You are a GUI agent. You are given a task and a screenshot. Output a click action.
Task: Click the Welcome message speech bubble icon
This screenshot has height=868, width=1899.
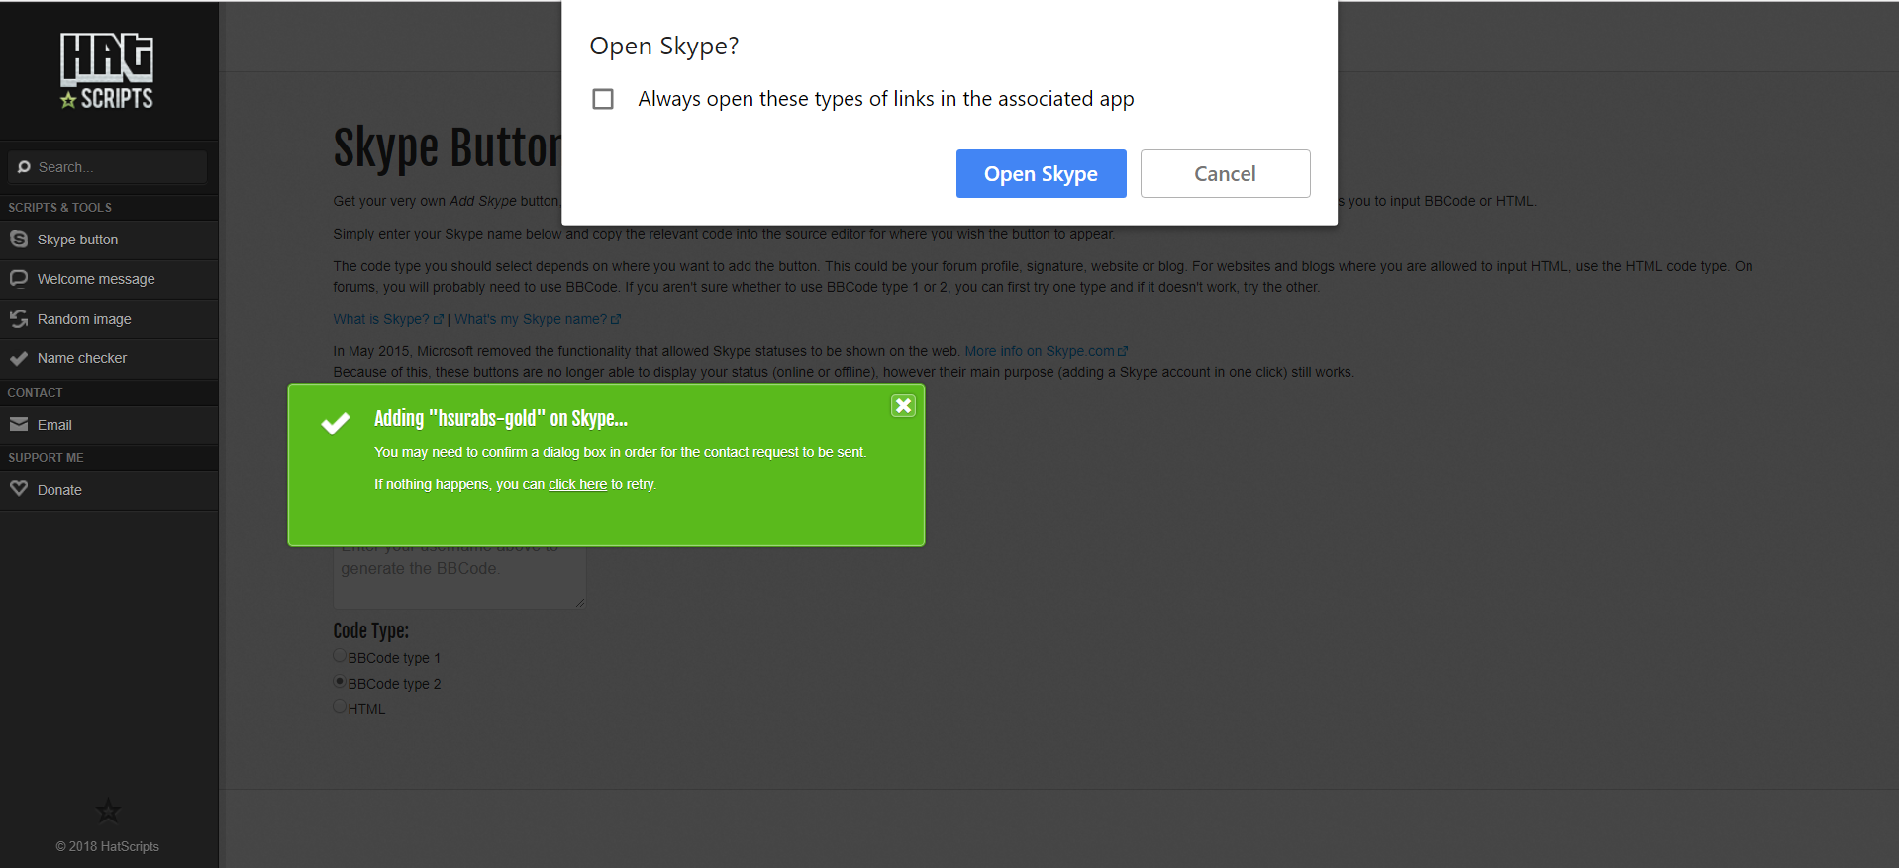[x=19, y=278]
